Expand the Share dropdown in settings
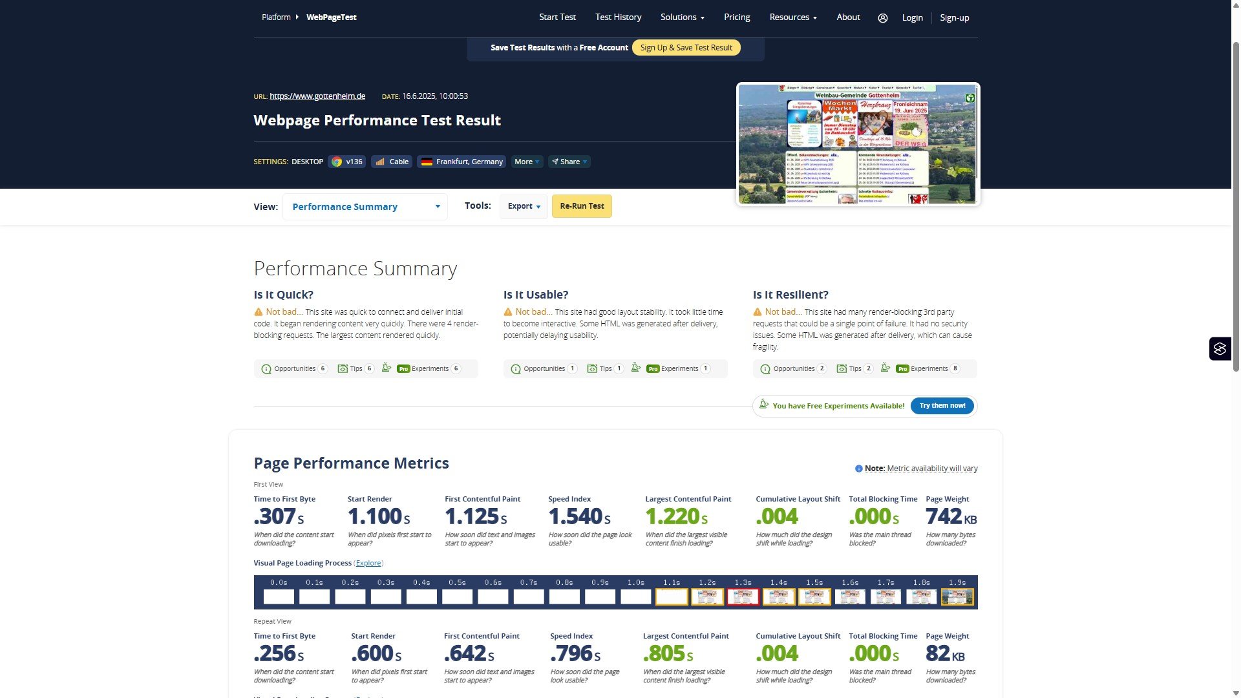This screenshot has width=1241, height=698. click(569, 162)
